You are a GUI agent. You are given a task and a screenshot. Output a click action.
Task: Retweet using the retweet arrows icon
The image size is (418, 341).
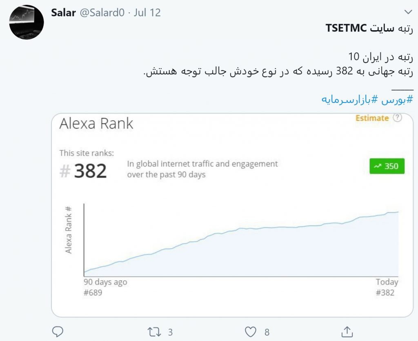coord(154,332)
